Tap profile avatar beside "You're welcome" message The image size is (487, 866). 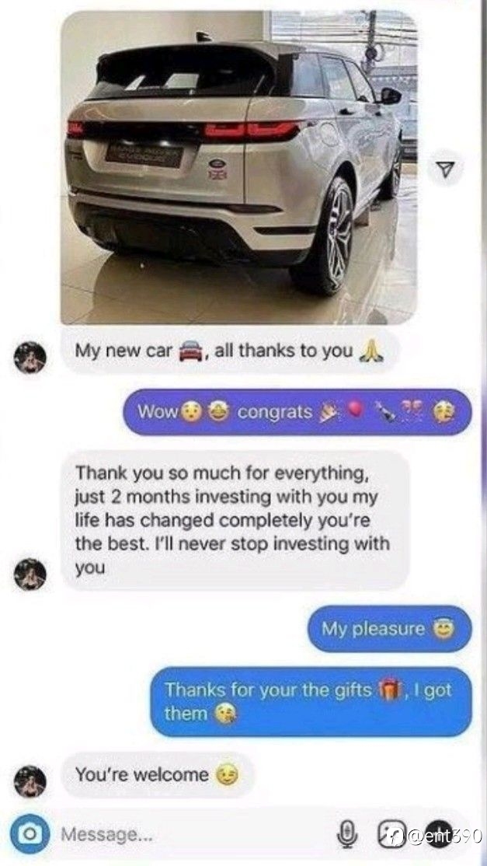tap(30, 781)
